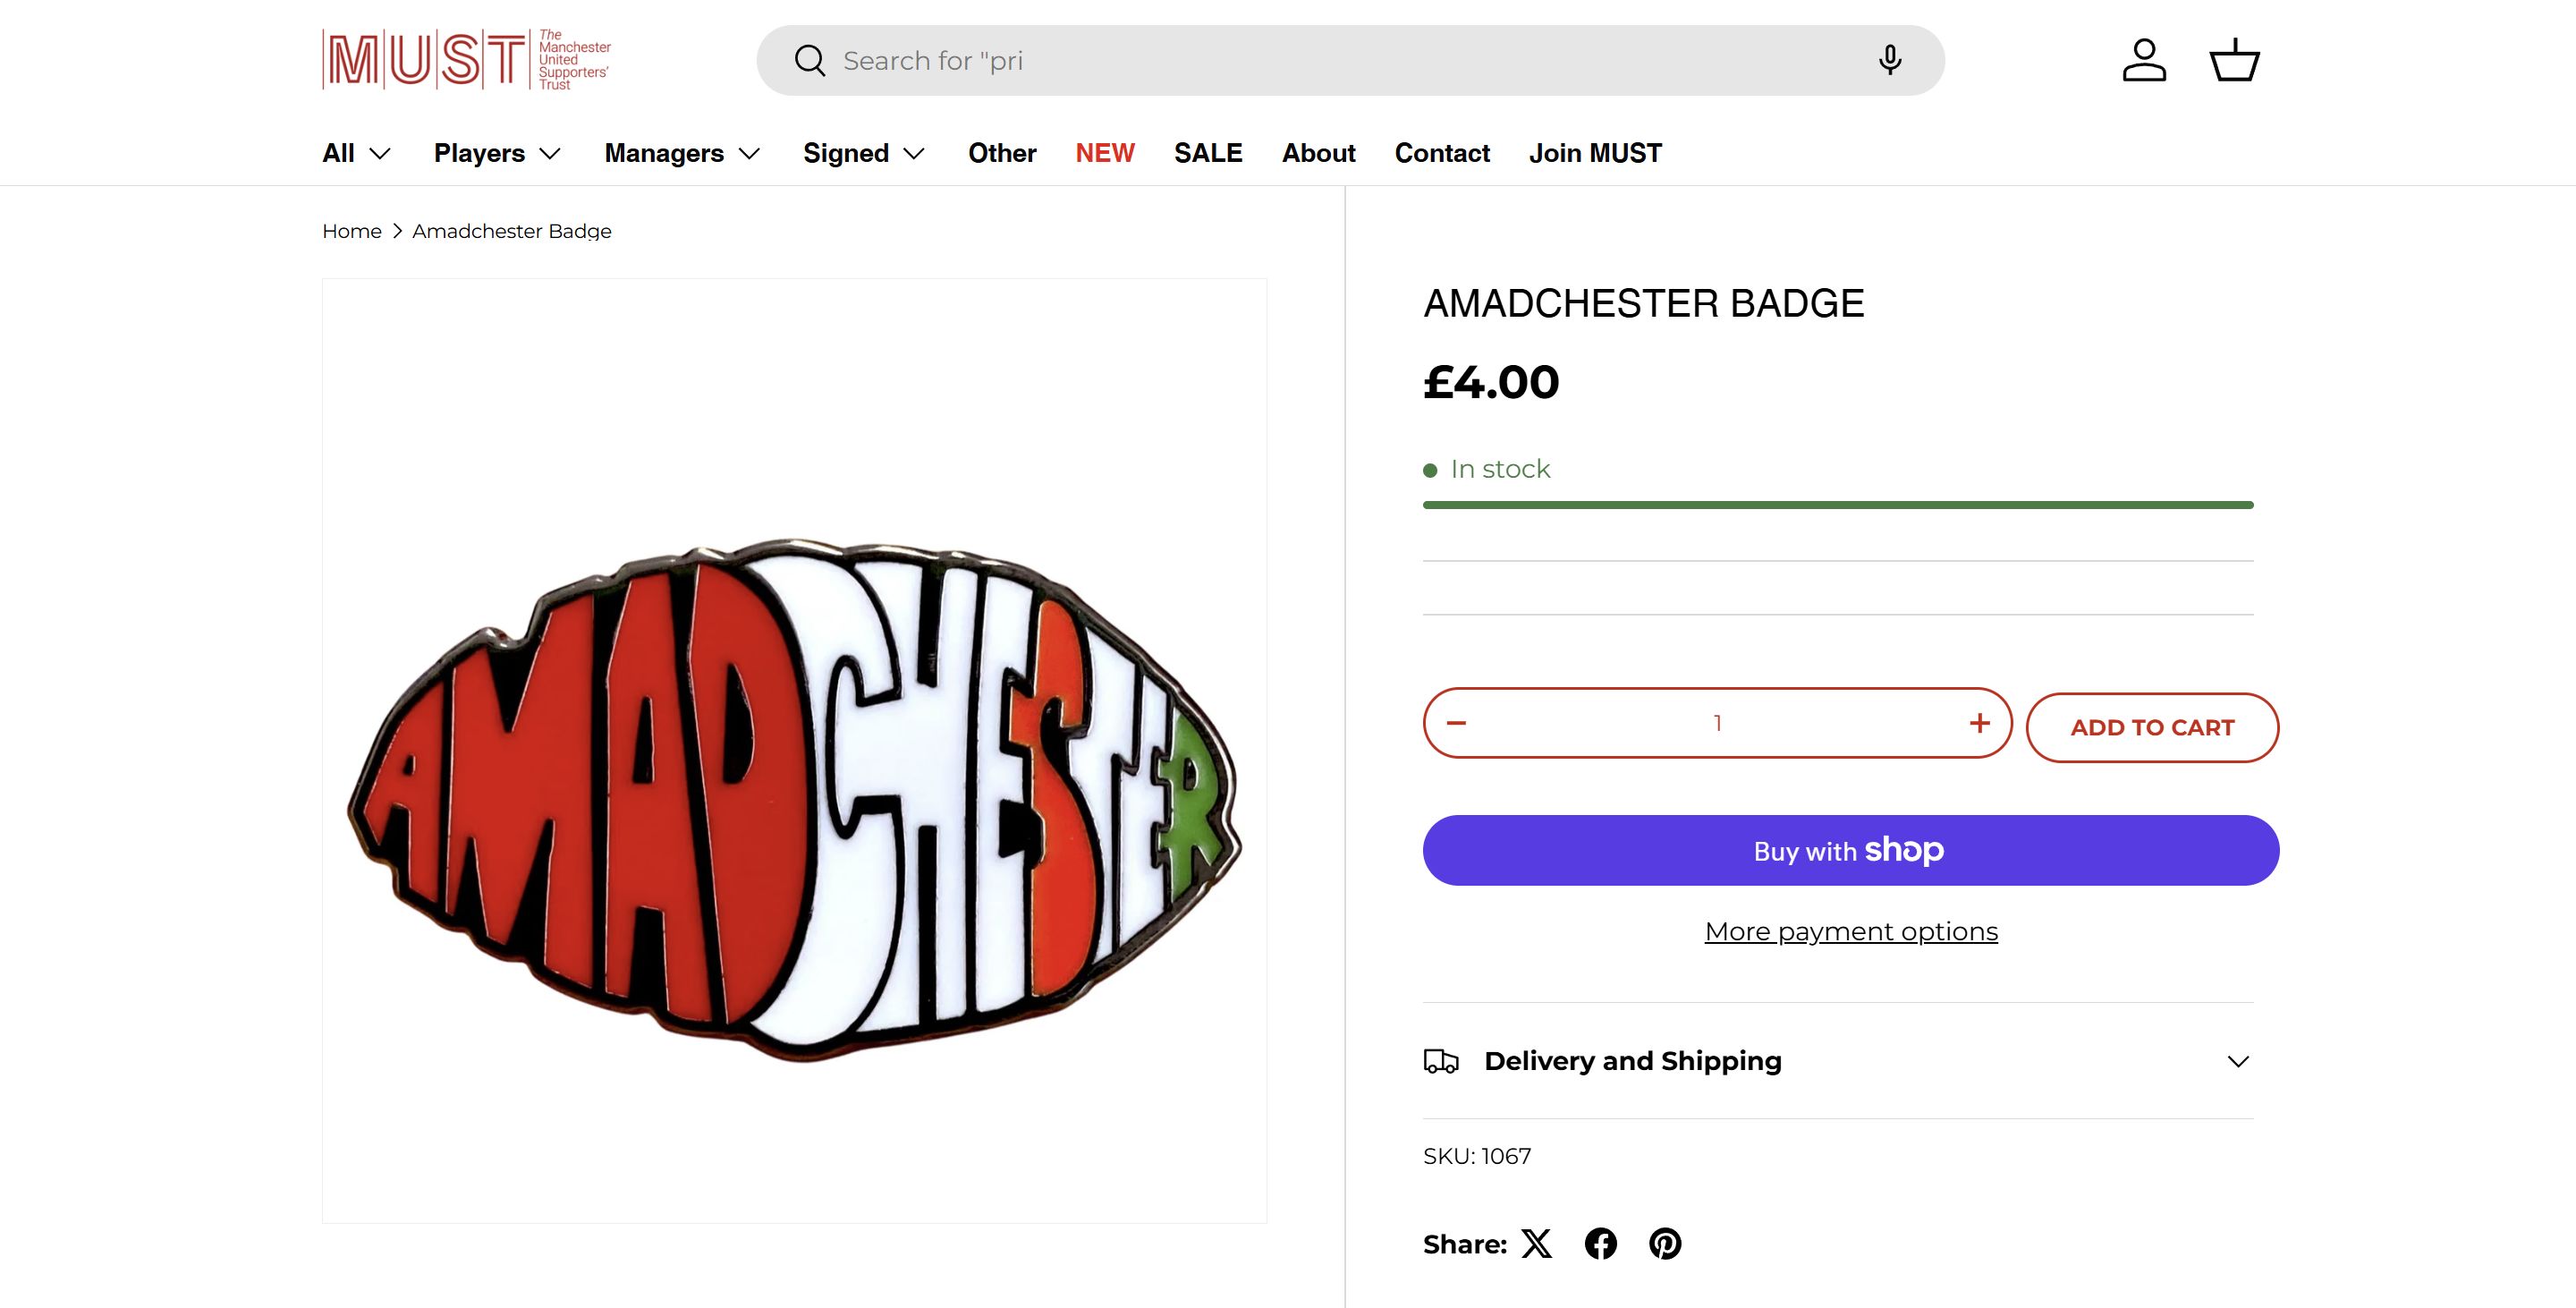The width and height of the screenshot is (2576, 1308).
Task: Go to the SALE menu item
Action: (1208, 153)
